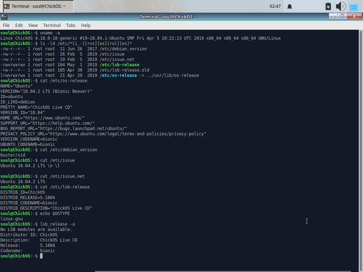The height and width of the screenshot is (272, 363).
Task: Click the blue desktop folder icon in the panel
Action: pos(354,7)
